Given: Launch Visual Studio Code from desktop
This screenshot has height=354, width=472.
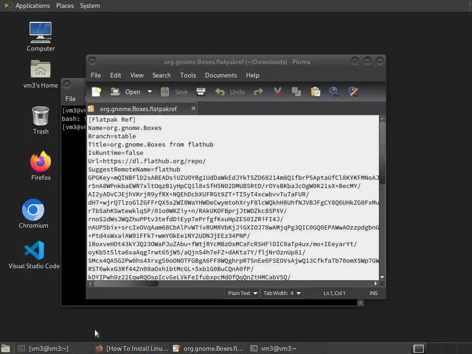Looking at the screenshot, I should pyautogui.click(x=34, y=254).
